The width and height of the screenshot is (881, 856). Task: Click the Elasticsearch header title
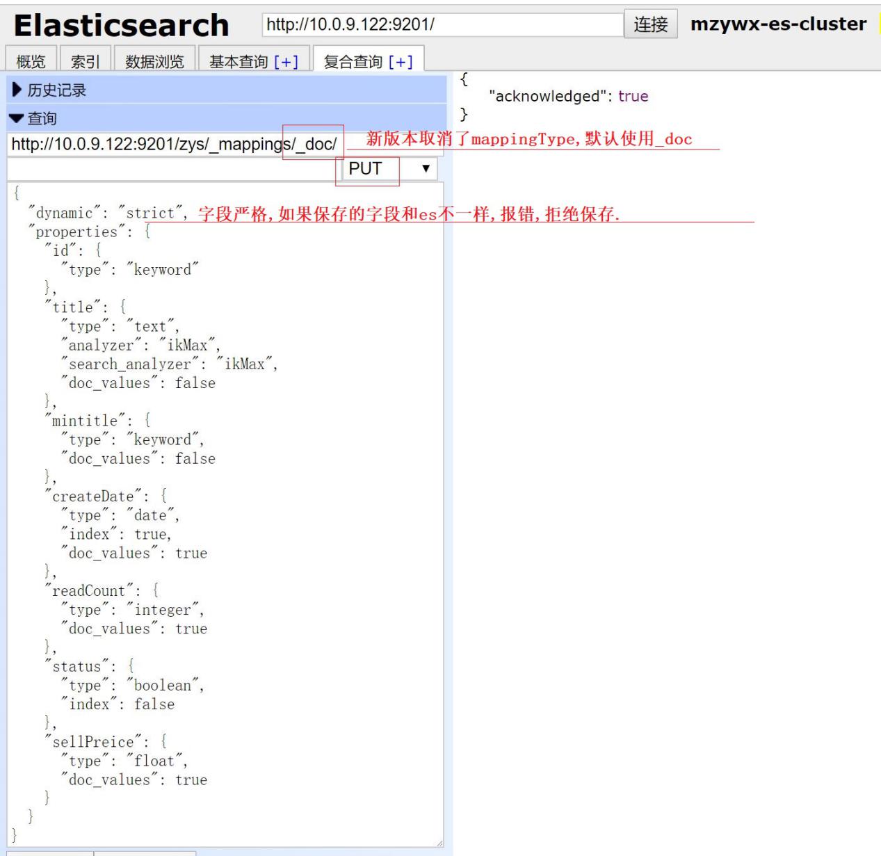[x=122, y=26]
